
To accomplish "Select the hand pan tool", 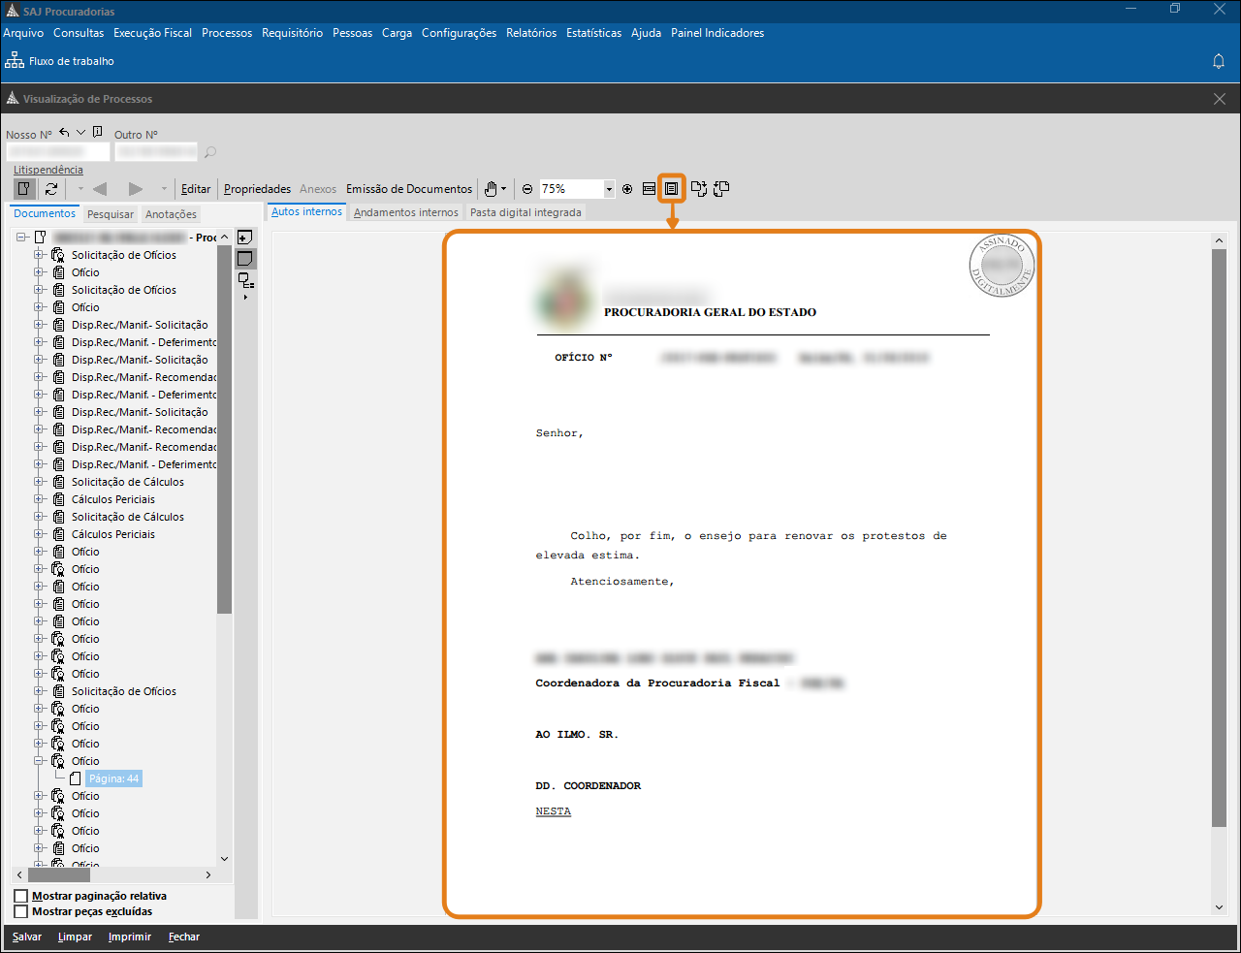I will (492, 189).
